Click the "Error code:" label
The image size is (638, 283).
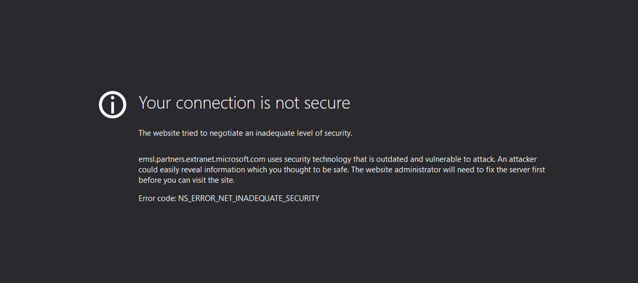point(157,198)
